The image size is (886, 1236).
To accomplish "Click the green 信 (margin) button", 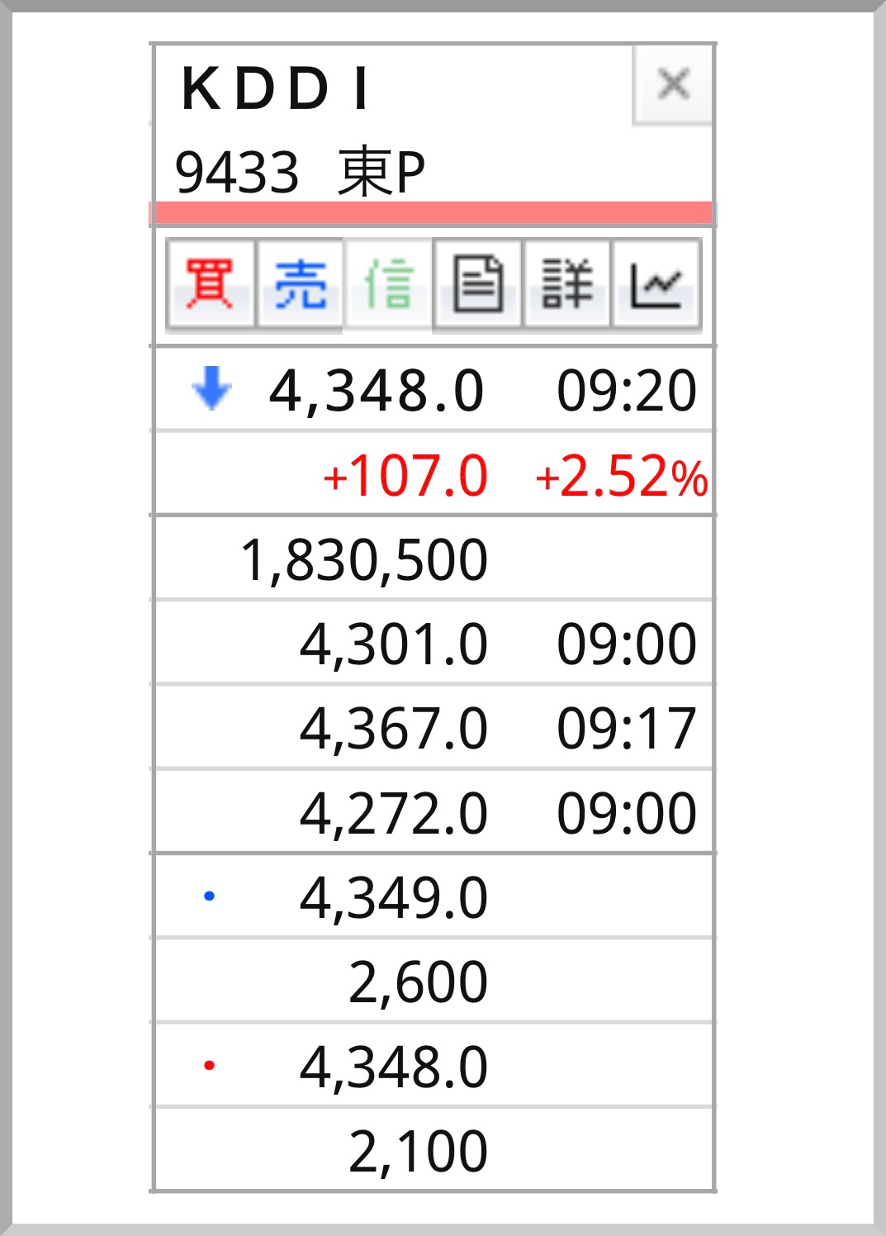I will pos(388,284).
